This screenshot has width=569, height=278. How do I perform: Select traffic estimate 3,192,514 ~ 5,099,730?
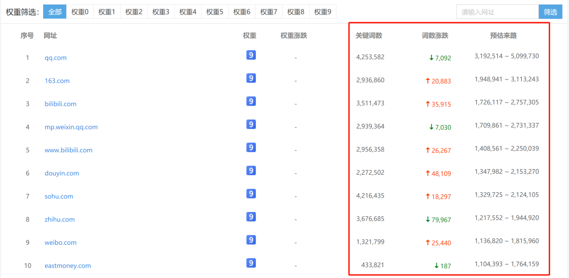point(507,56)
